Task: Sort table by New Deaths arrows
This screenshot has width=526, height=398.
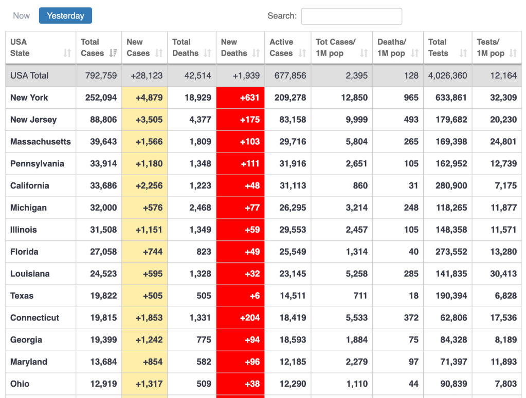Action: pos(256,53)
